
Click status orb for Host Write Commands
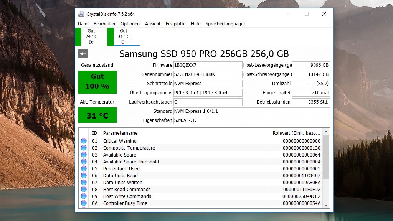(x=84, y=196)
